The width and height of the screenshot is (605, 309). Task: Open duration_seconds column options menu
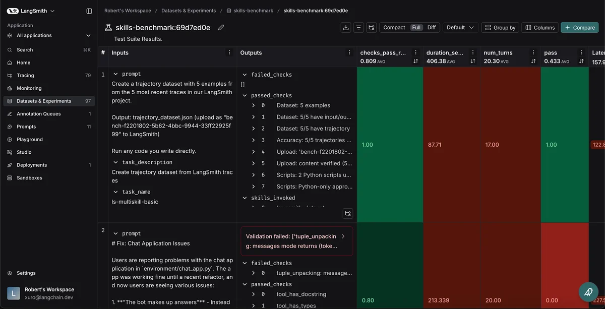pos(473,52)
